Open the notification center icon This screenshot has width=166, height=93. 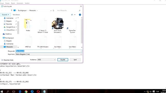tap(154, 91)
